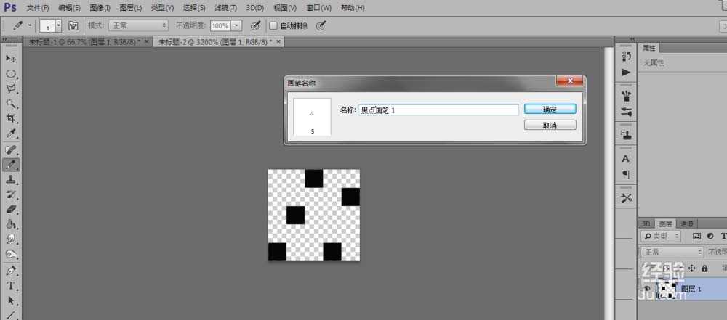
Task: Select the Eyedropper tool
Action: (11, 134)
